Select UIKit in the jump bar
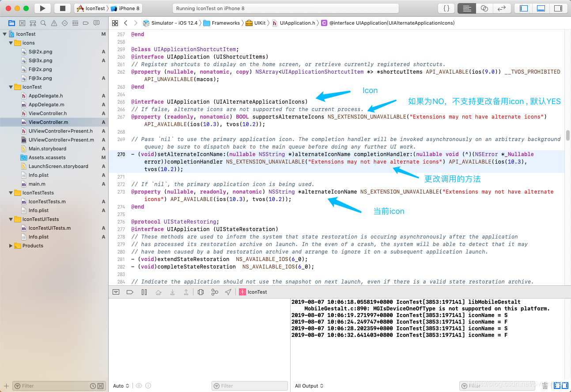Image resolution: width=571 pixels, height=392 pixels. click(256, 23)
